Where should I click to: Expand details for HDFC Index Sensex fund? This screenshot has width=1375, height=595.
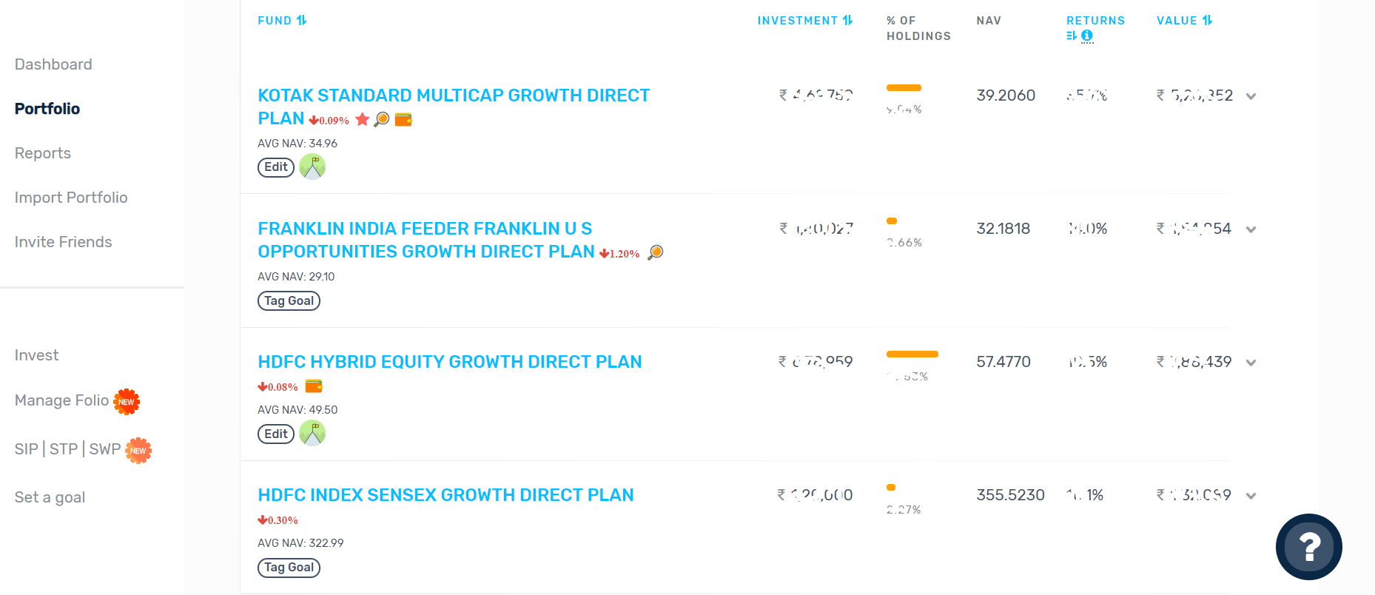pos(1251,495)
